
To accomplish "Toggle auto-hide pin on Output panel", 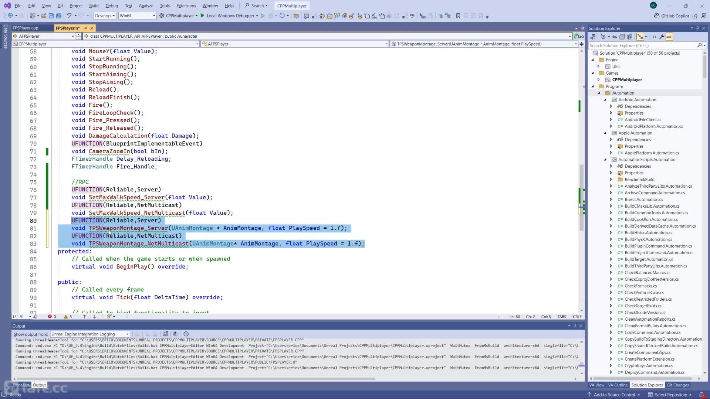I will click(575, 326).
